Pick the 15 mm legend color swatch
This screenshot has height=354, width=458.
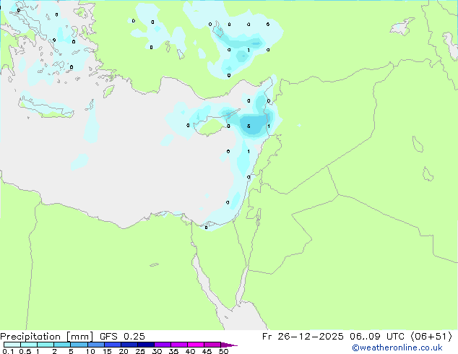[112, 345]
